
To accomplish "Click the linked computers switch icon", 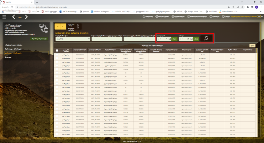I will (44, 28).
